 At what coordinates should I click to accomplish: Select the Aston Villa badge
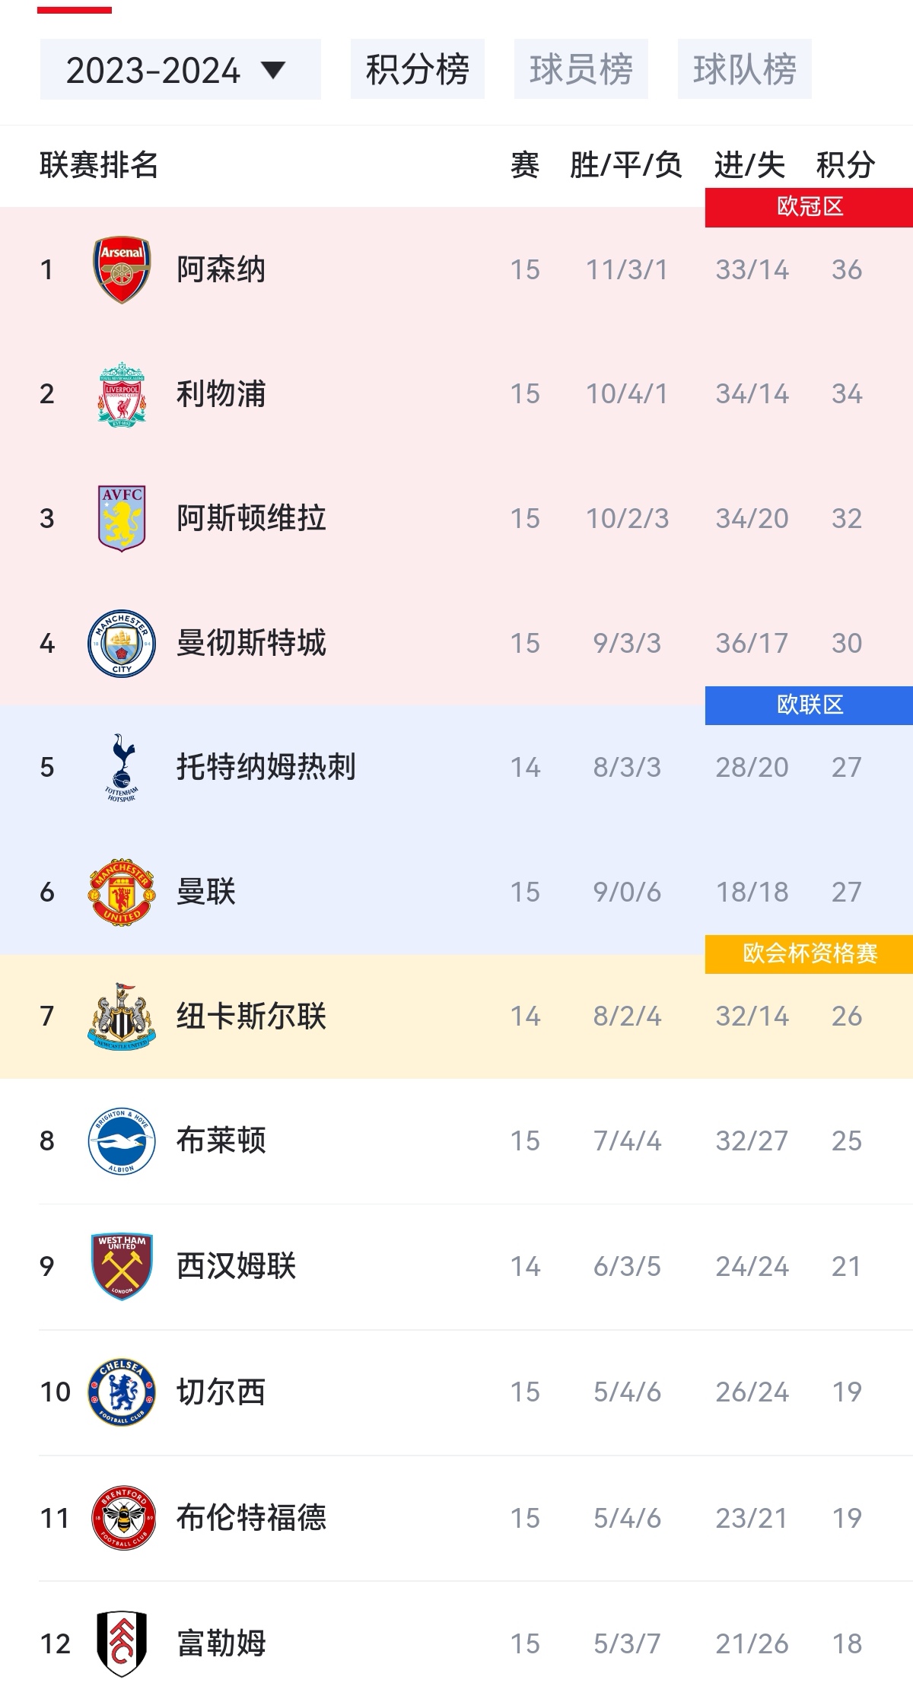120,518
